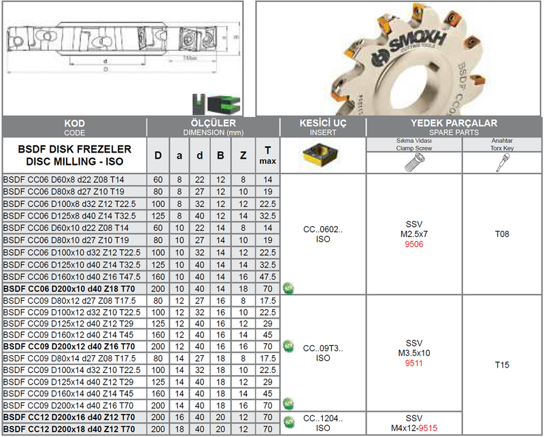Select row BSDF CC06 D100x8 d32 Z12 T22.5

141,204
